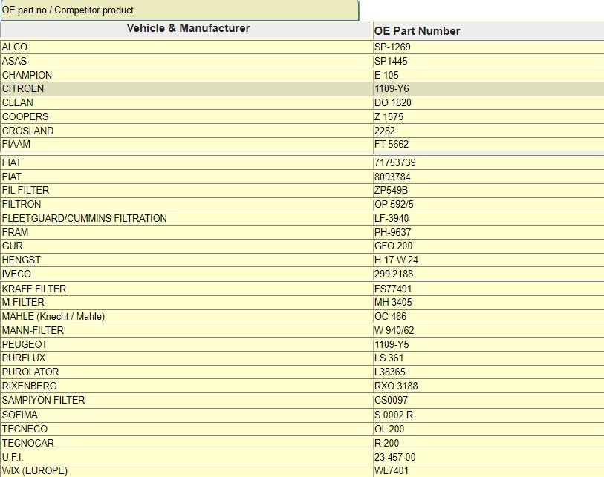Click part number MH 3405

(393, 303)
